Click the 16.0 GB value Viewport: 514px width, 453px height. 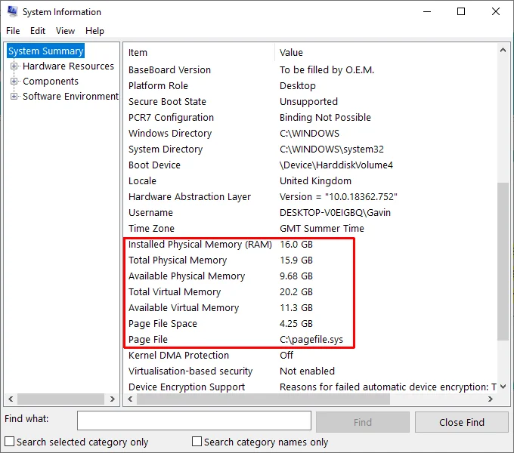click(x=296, y=245)
